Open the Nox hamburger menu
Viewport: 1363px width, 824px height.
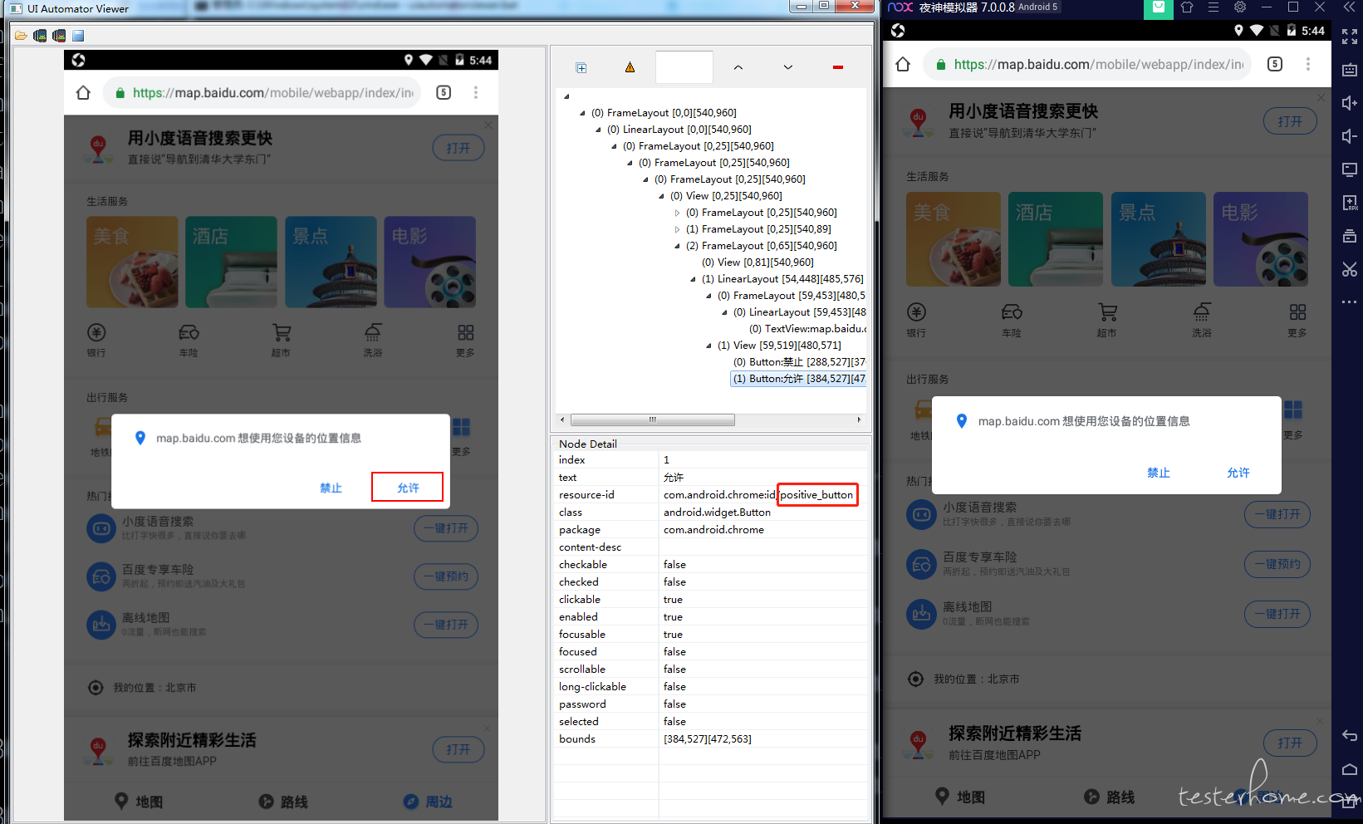(1213, 7)
